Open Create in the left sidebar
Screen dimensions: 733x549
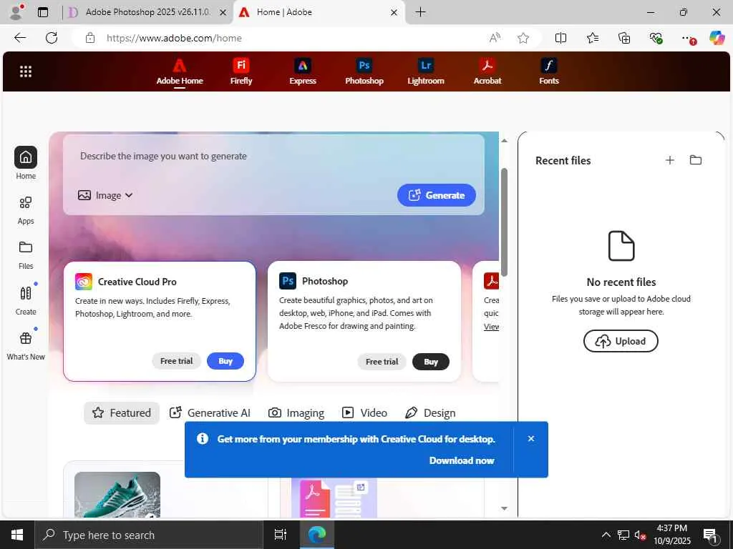26,300
